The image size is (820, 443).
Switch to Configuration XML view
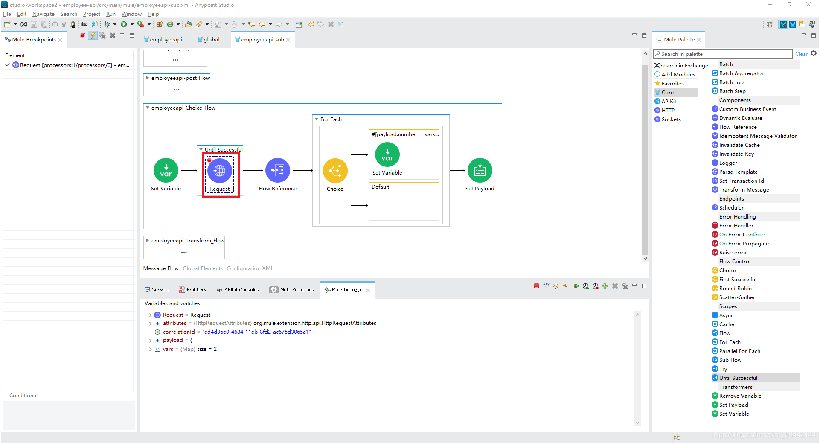pos(250,268)
